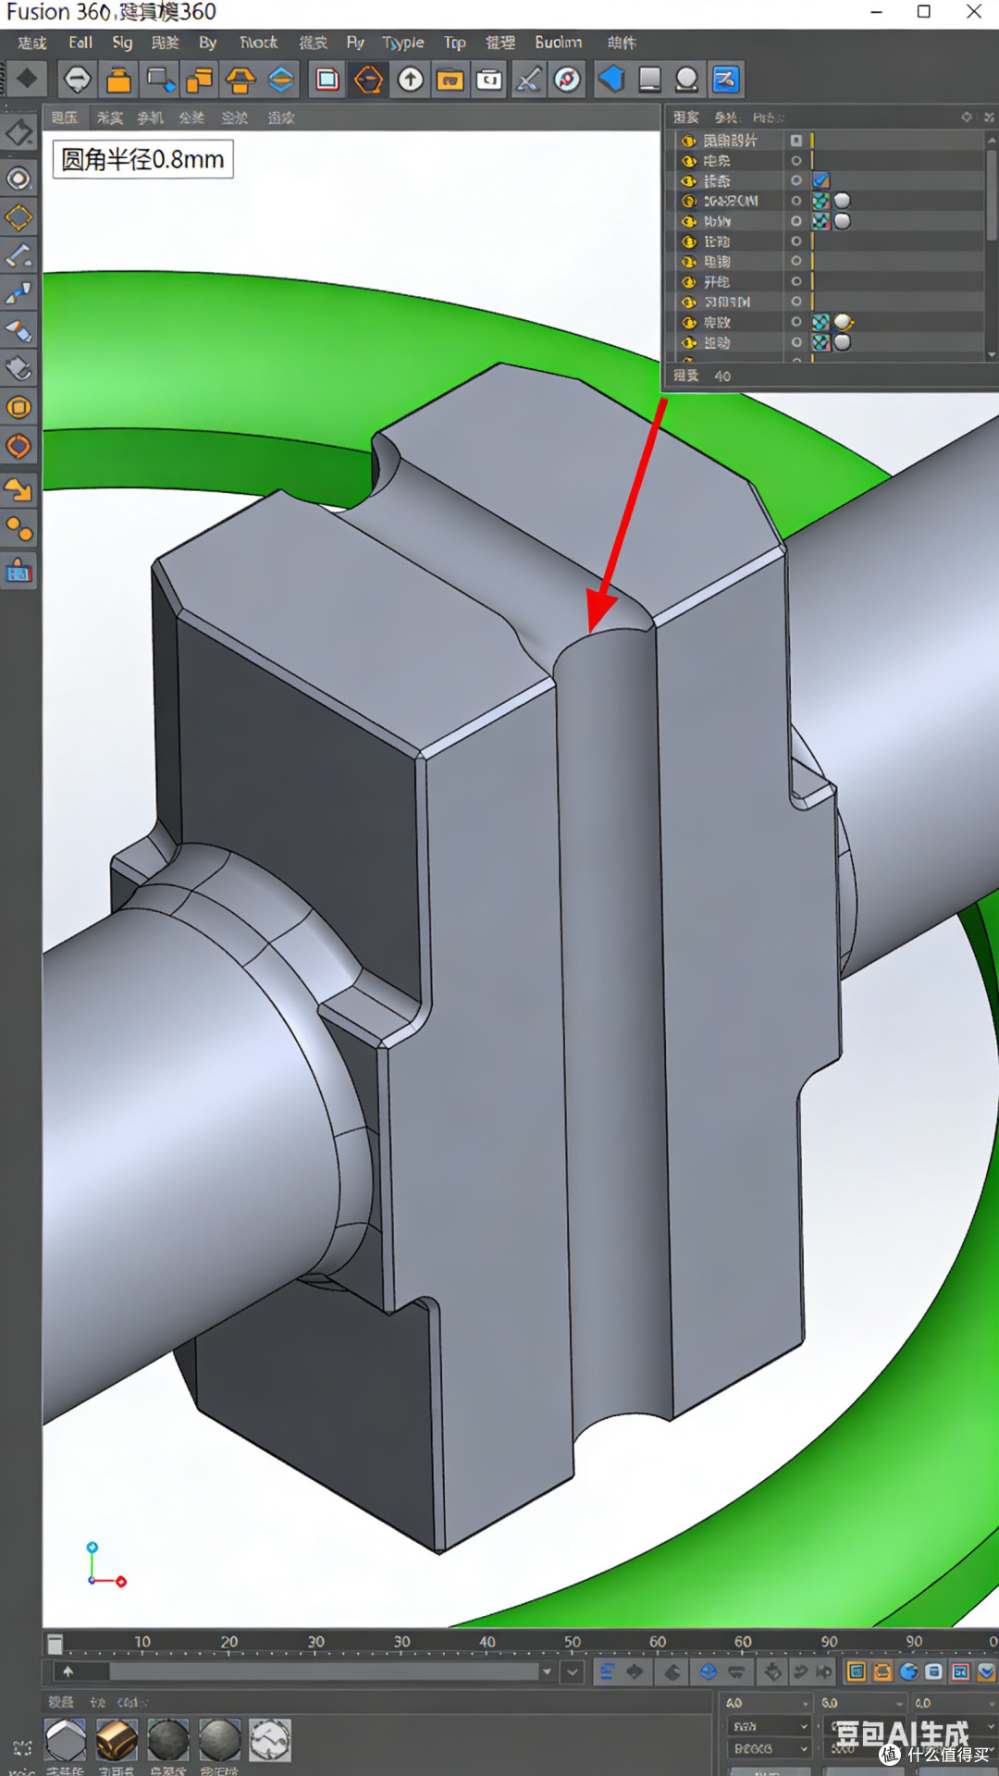
Task: Click the circle state dot of the checkmark row
Action: pos(795,181)
